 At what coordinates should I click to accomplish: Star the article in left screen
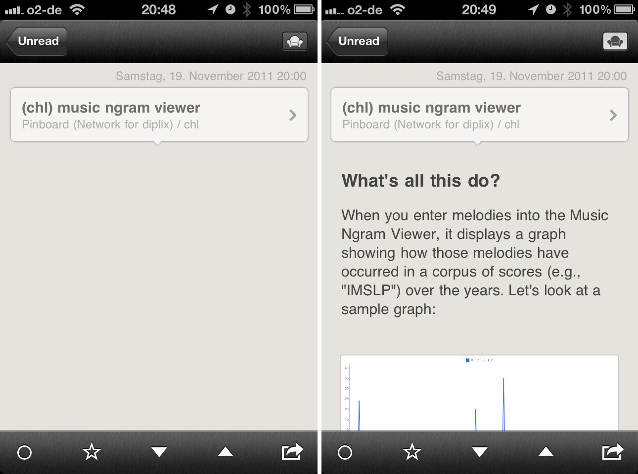(x=91, y=452)
